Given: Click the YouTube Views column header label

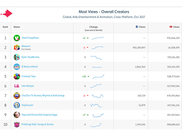Looking at the screenshot, I should [x=176, y=27].
